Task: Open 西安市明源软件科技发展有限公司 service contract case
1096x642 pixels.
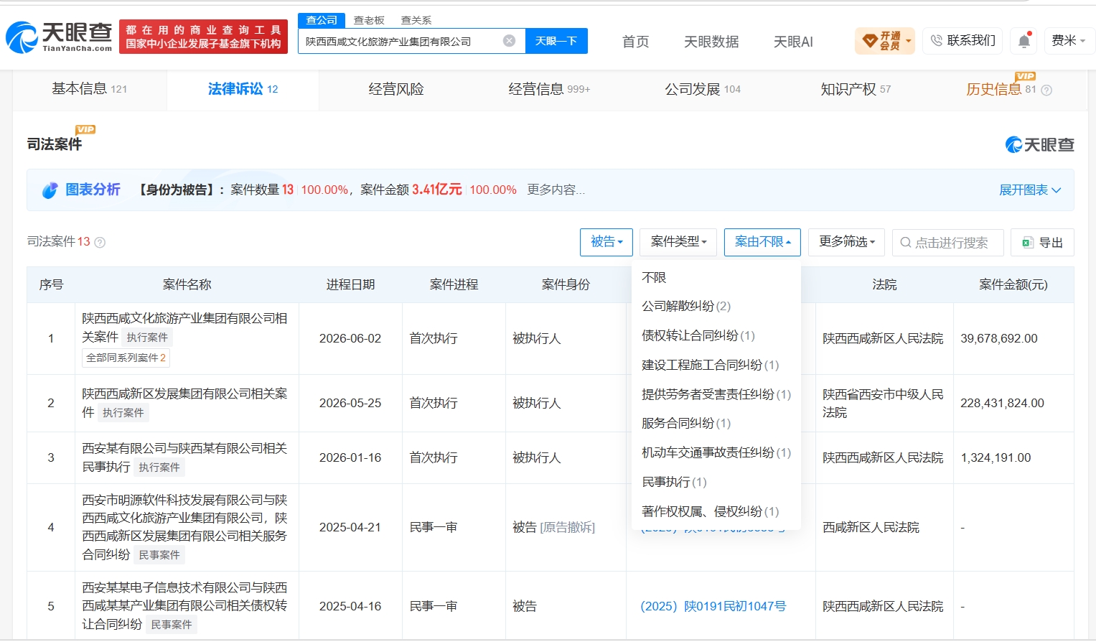Action: (x=184, y=527)
